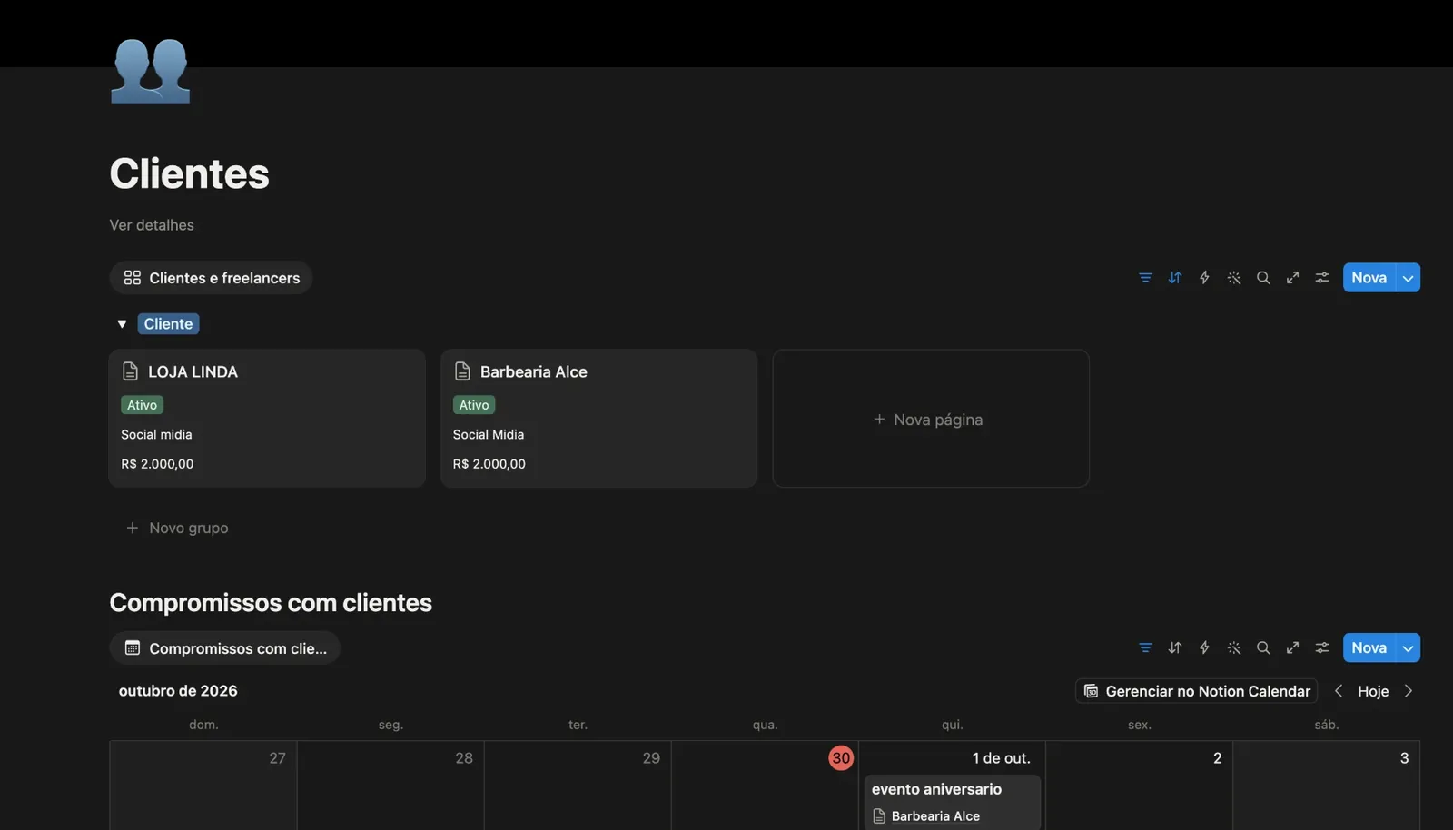Click AI sparkle icon in Compromissos toolbar
Viewport: 1453px width, 830px height.
1234,647
